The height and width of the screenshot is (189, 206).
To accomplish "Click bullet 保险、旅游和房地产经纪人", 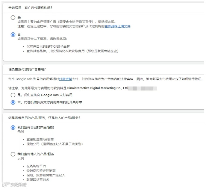I will (46, 175).
